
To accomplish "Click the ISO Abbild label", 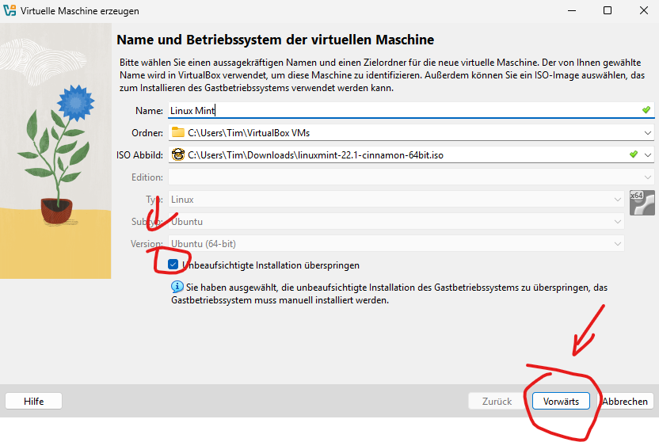I will (x=140, y=155).
